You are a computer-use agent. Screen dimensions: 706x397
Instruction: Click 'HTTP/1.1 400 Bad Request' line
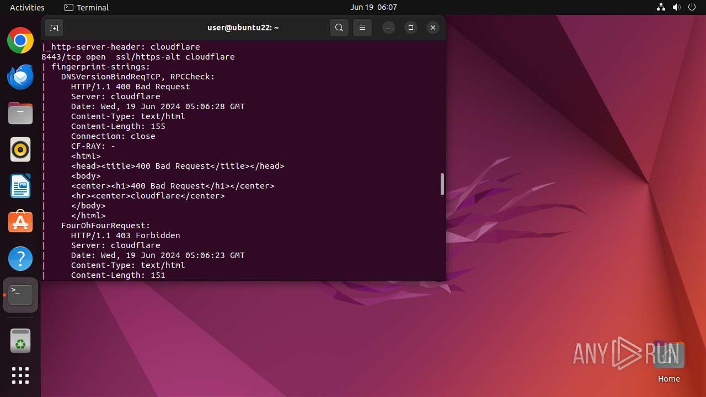click(x=130, y=87)
